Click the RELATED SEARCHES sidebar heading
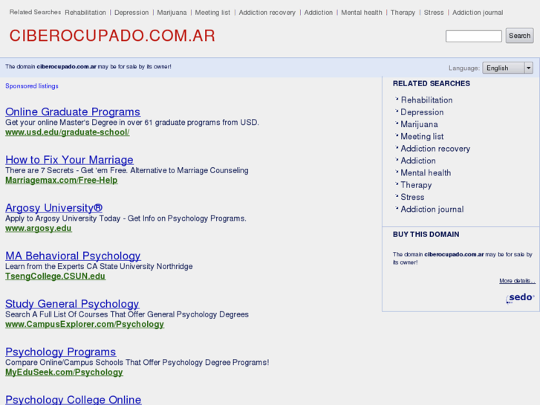The image size is (540, 405). (431, 83)
